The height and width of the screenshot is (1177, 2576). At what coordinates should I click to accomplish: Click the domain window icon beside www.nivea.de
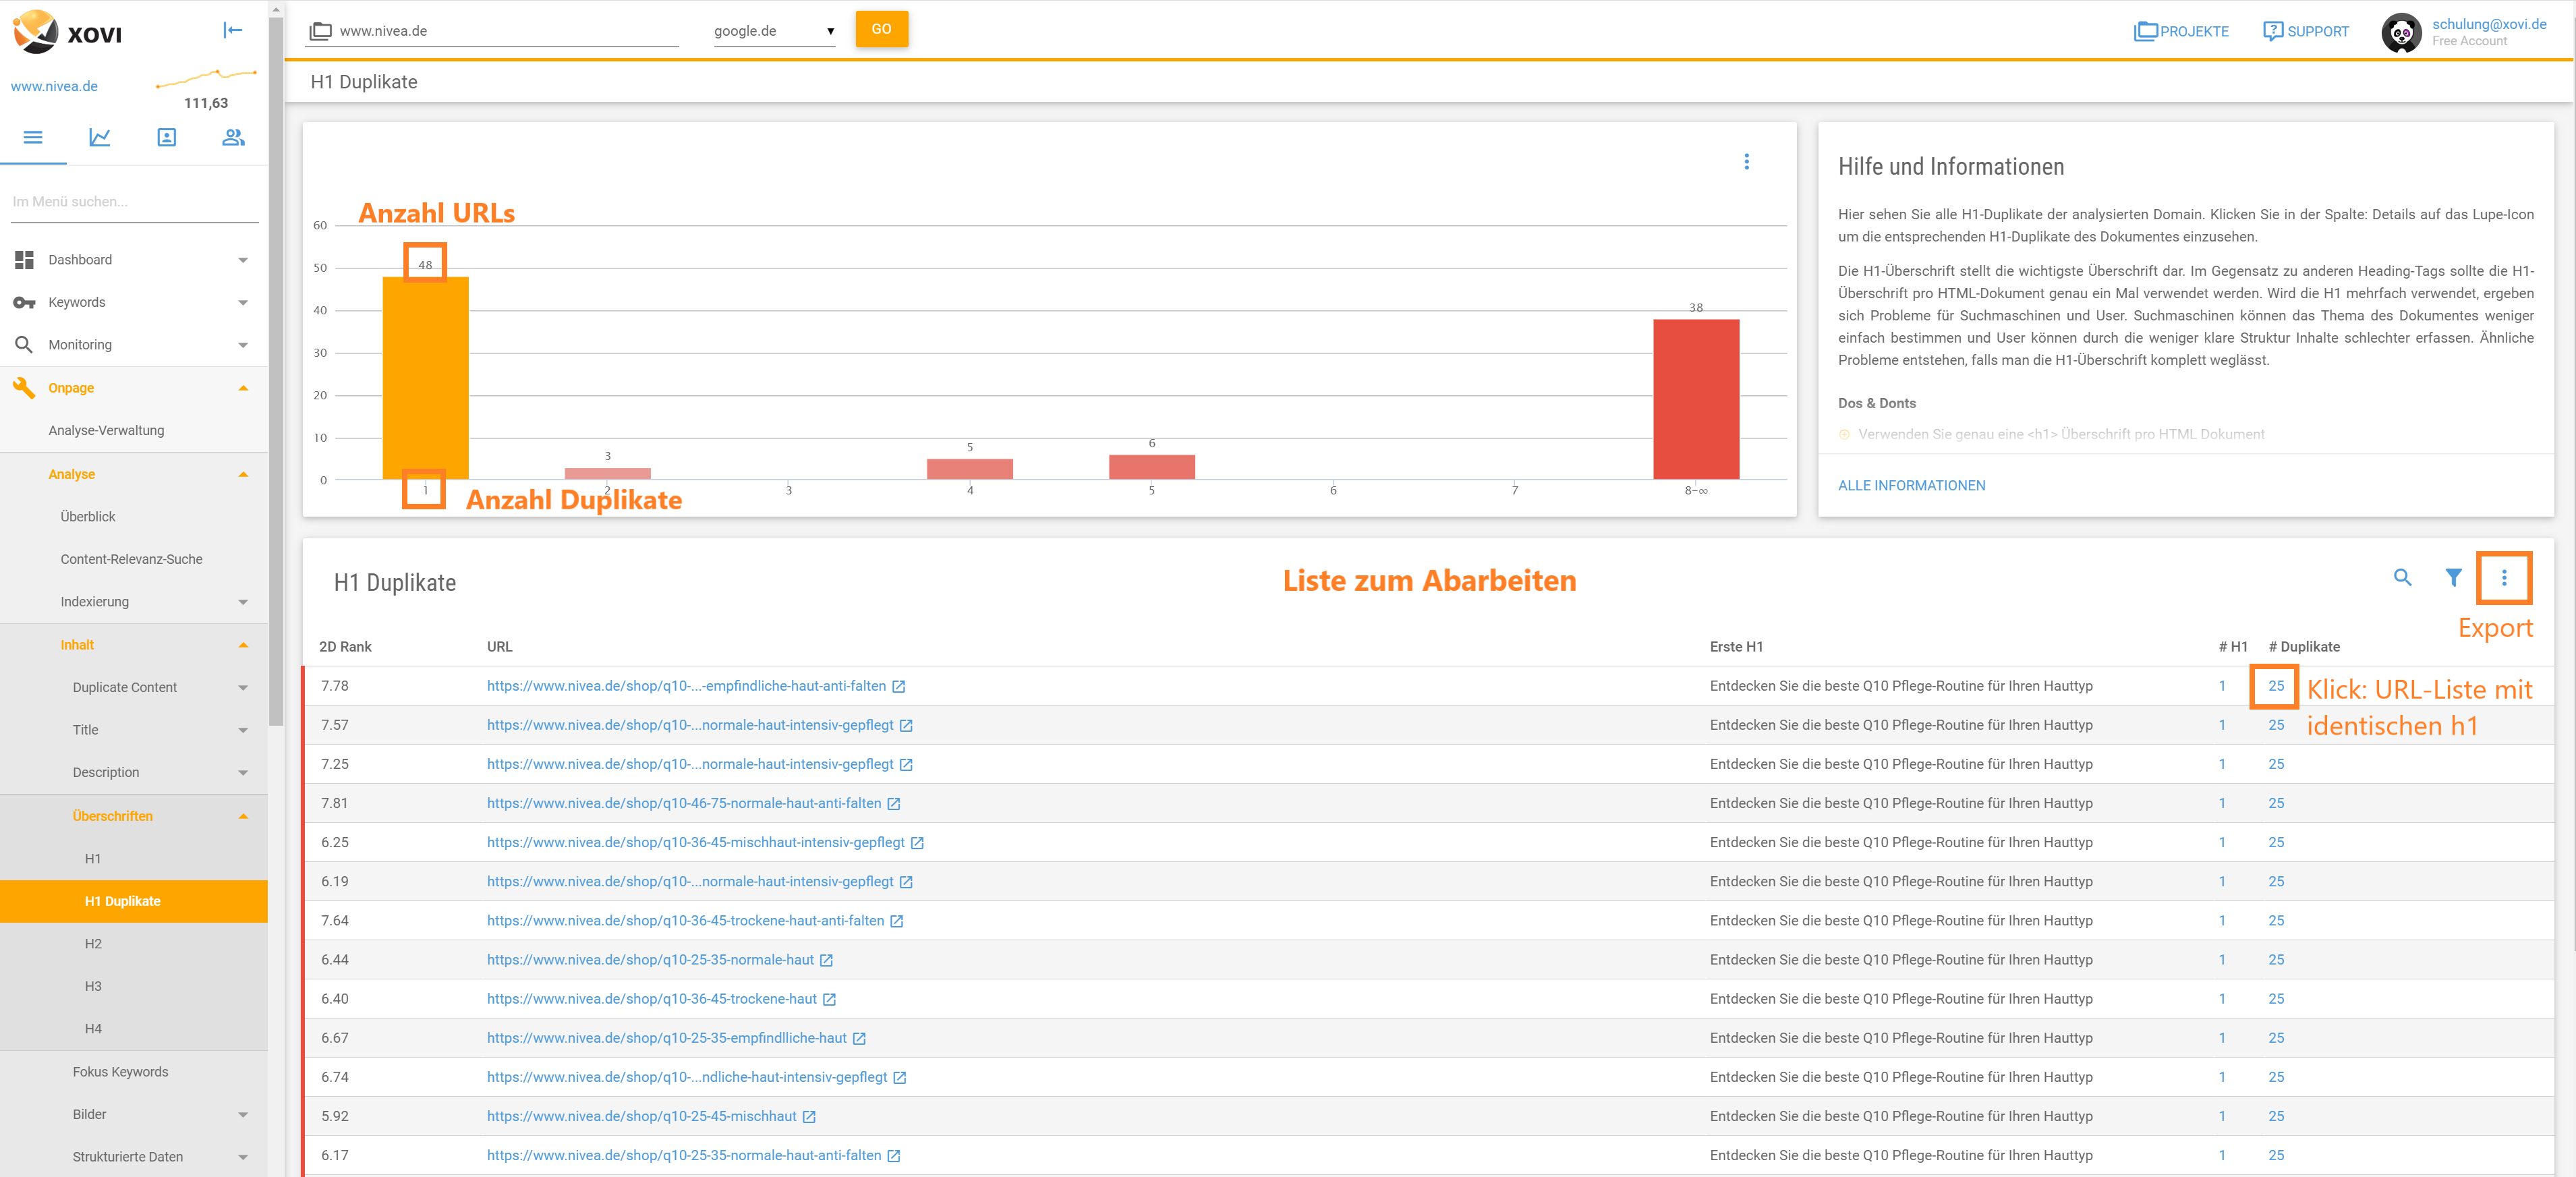320,31
